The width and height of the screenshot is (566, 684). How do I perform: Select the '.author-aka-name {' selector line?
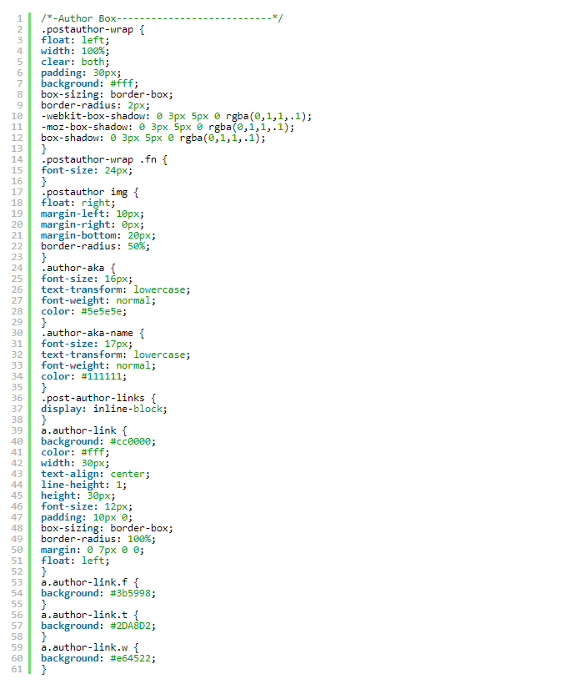(x=93, y=333)
